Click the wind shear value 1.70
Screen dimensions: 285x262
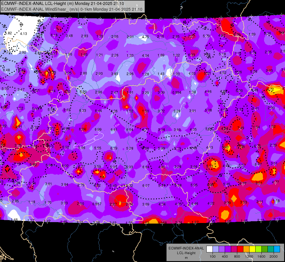point(48,202)
